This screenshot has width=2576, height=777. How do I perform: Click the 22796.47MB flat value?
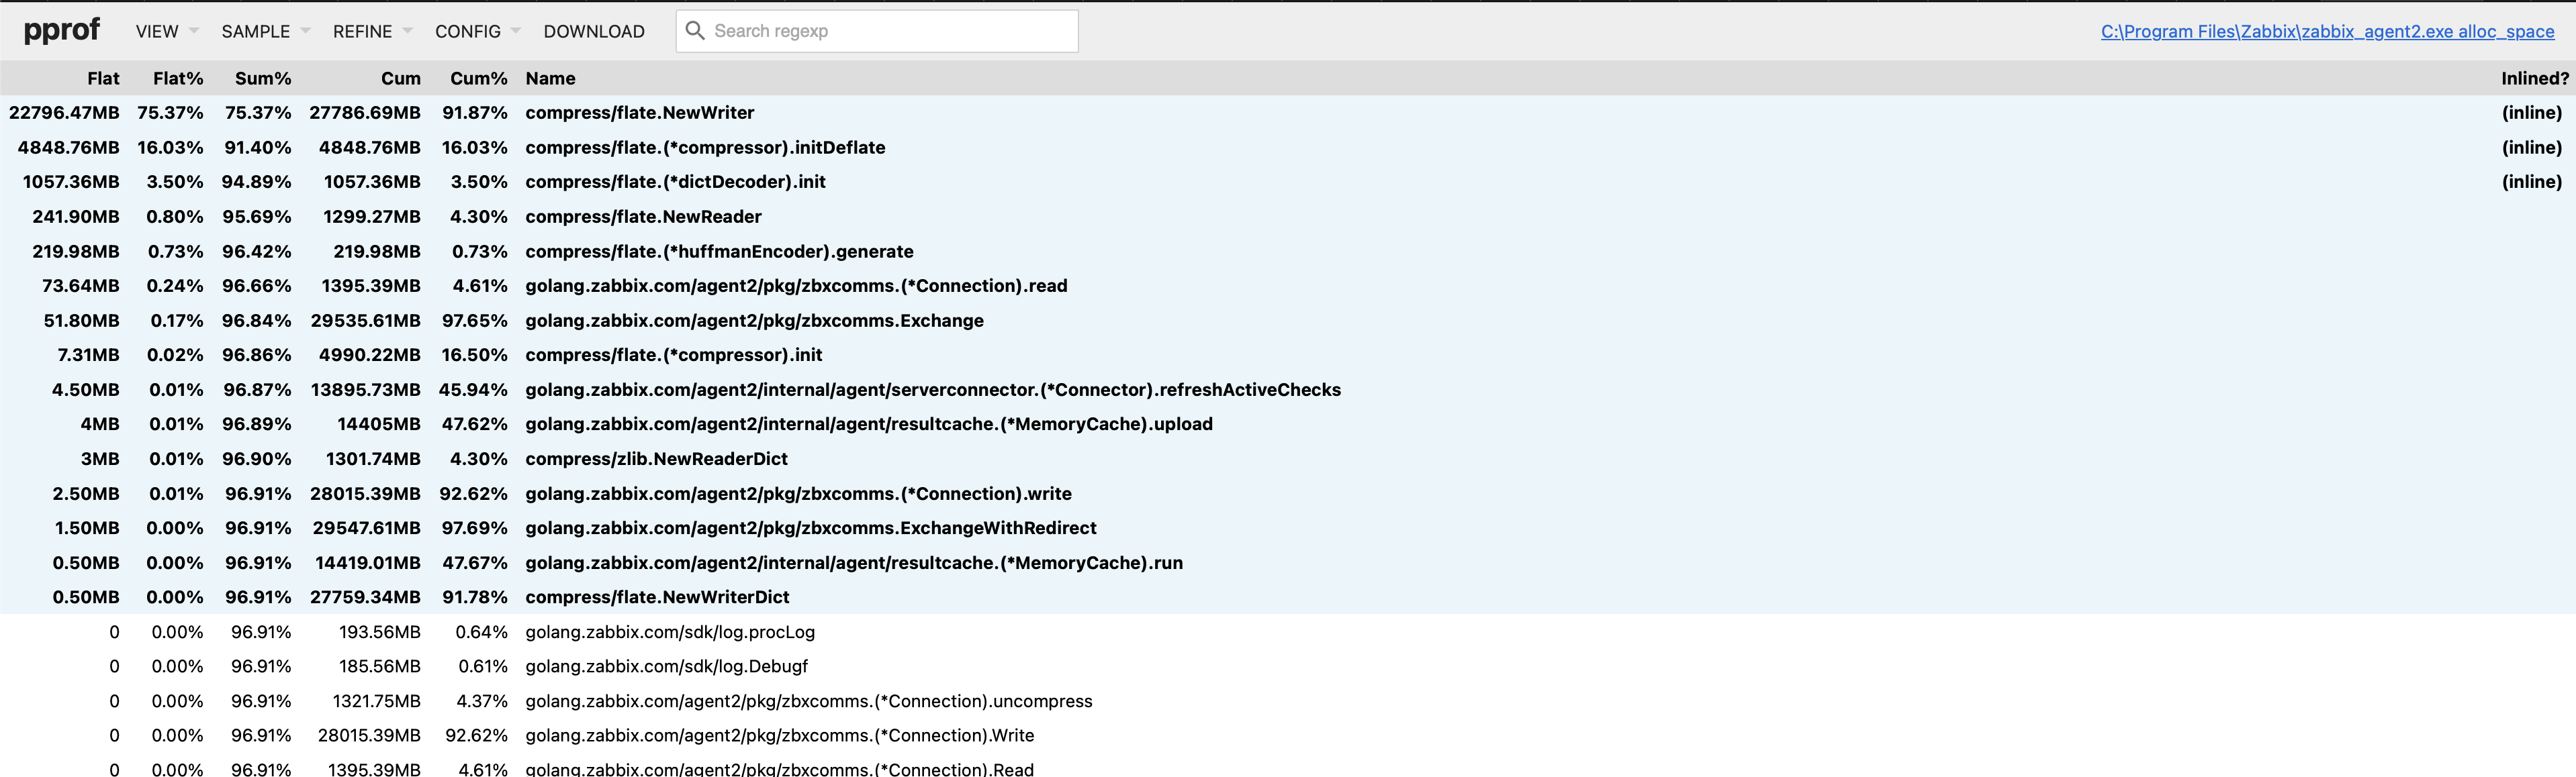click(64, 113)
